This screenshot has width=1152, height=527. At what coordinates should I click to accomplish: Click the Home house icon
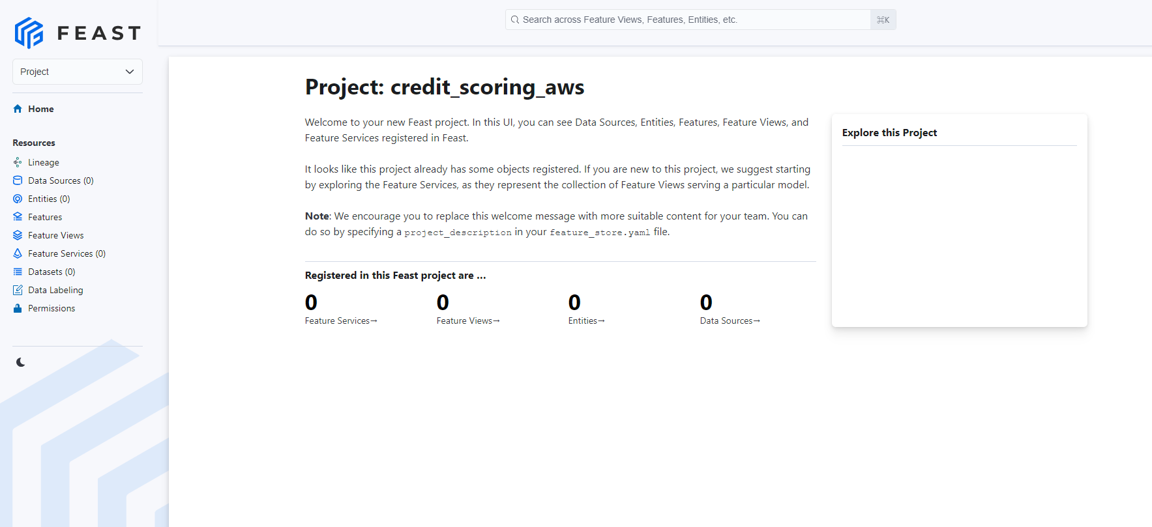tap(18, 109)
